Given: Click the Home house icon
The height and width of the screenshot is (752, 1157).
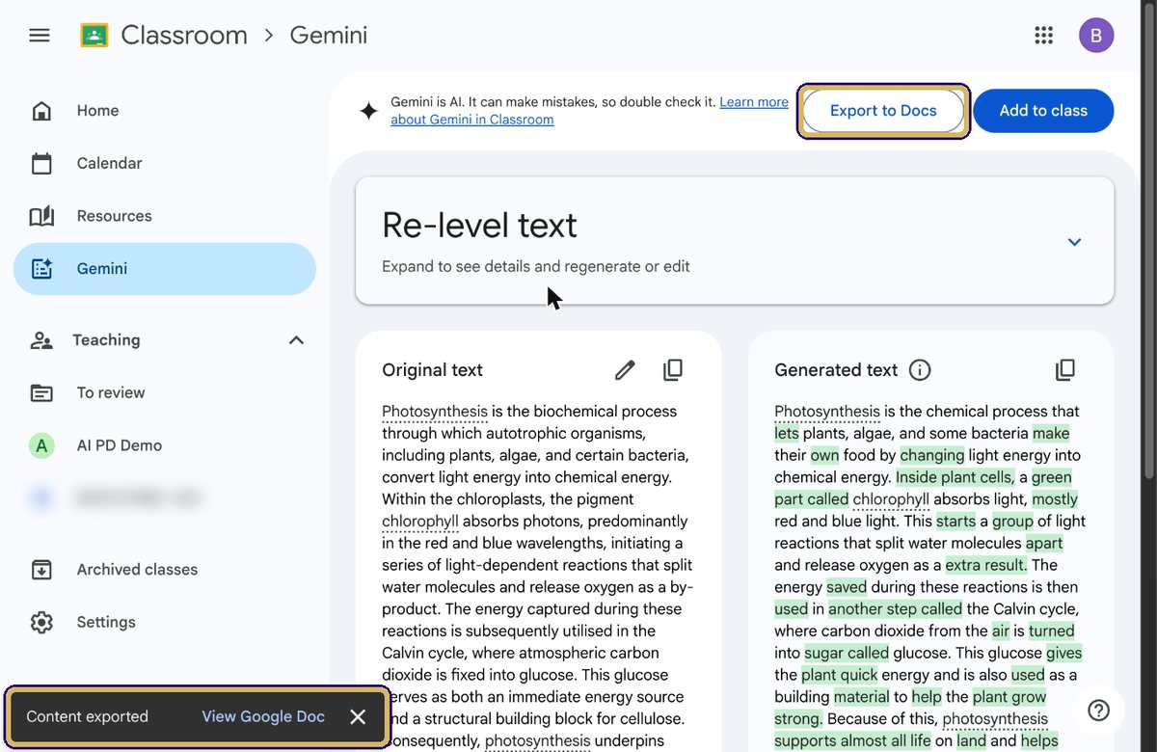Looking at the screenshot, I should coord(41,111).
